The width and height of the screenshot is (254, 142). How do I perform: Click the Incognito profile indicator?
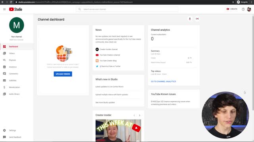coord(242,2)
